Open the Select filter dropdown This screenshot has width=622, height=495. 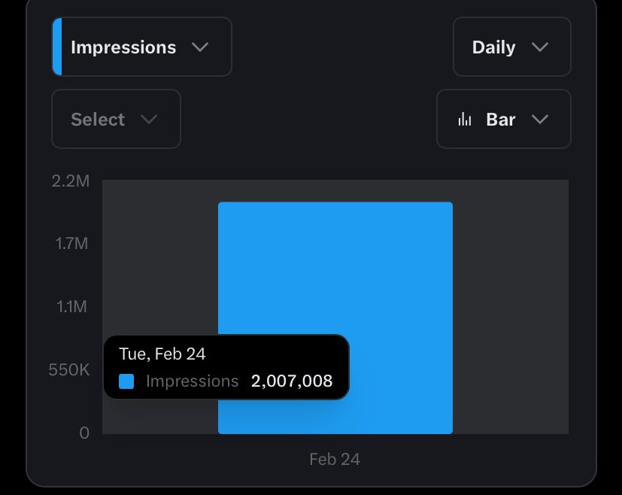click(x=116, y=119)
